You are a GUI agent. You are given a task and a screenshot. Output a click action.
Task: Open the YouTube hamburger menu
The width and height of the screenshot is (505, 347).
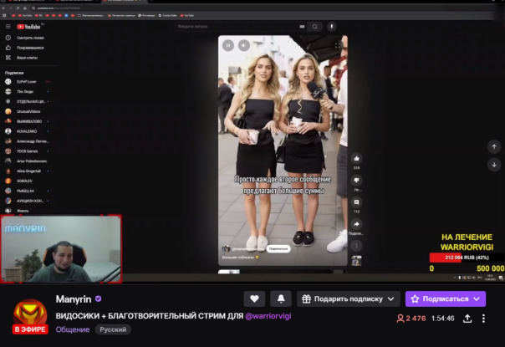pos(8,26)
